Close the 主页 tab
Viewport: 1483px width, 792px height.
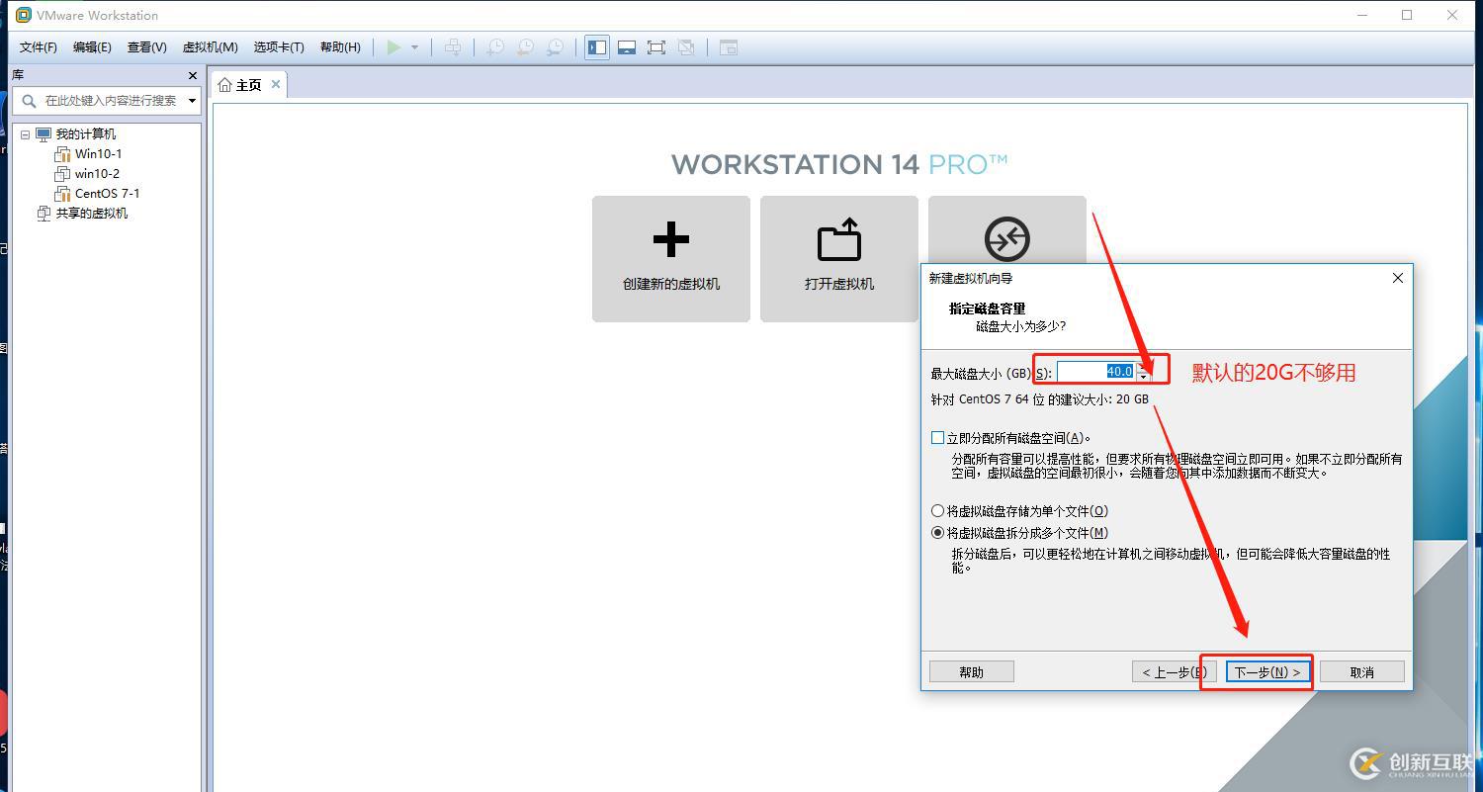[276, 84]
